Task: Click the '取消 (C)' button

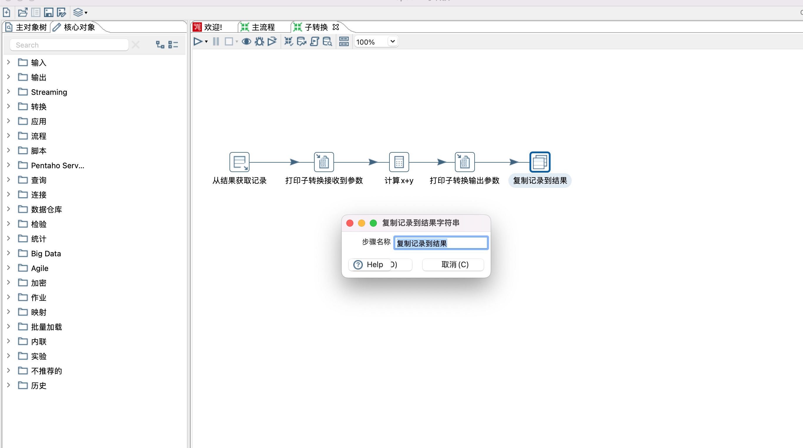Action: pos(455,265)
